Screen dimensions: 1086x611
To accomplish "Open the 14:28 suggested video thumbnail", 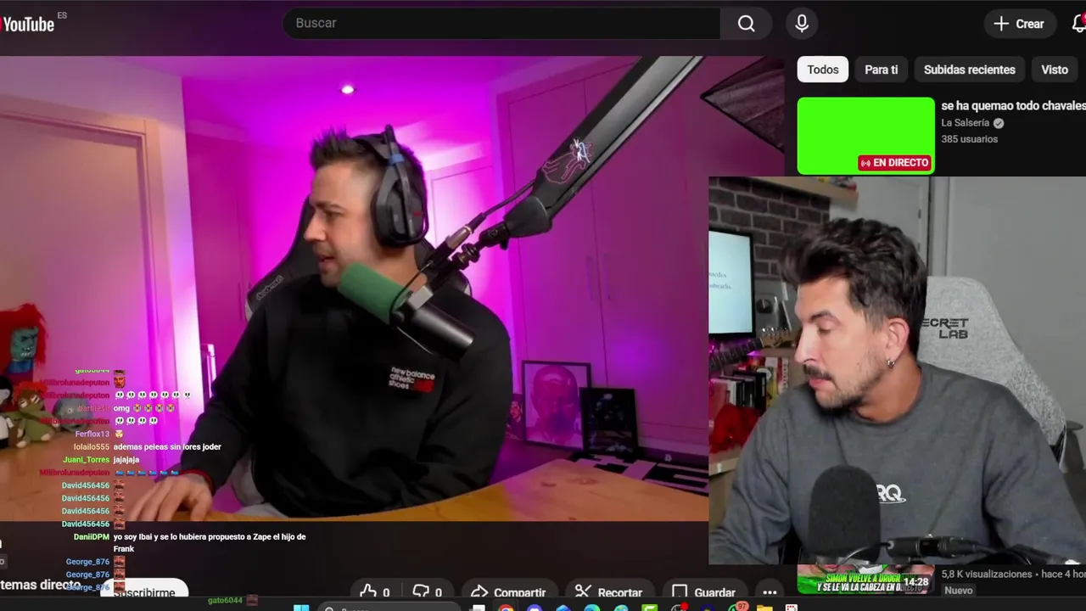I will click(x=865, y=580).
